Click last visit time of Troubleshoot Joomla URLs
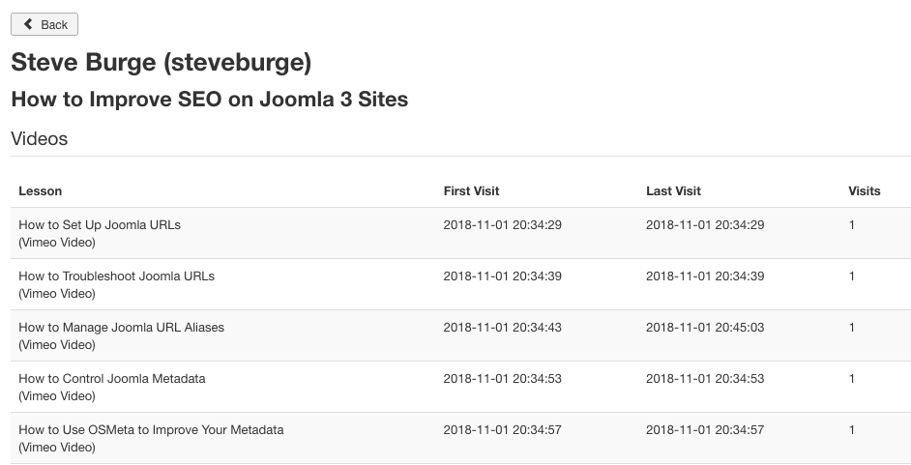 pos(705,276)
